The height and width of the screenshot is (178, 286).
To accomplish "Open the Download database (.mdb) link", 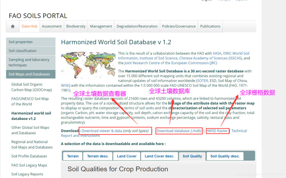I will point(179,130).
